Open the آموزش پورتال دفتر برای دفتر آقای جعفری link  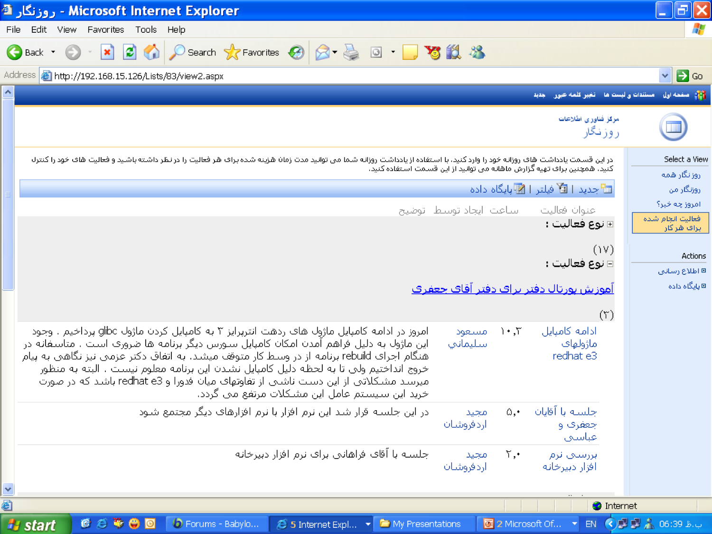pyautogui.click(x=513, y=289)
